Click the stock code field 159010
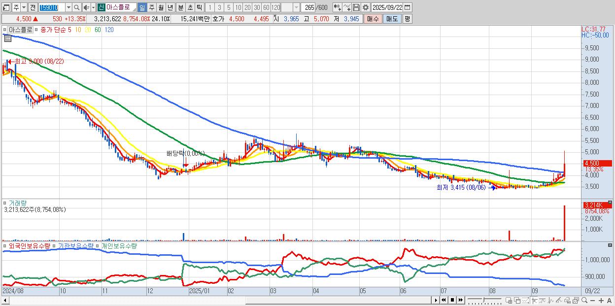The image size is (615, 306). (x=52, y=7)
